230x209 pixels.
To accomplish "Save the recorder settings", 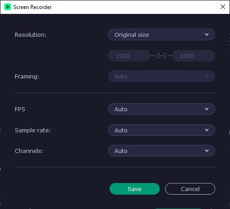I will click(x=135, y=189).
